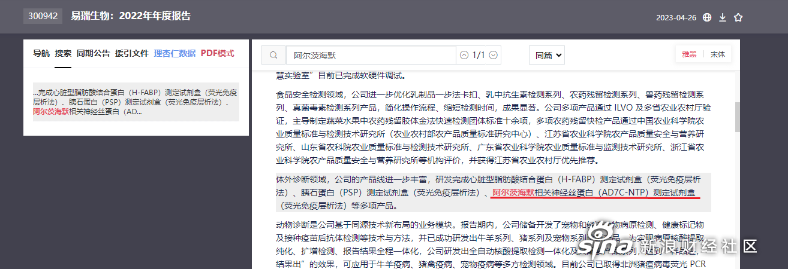Click the 1/1 match counter
This screenshot has height=269, width=788.
479,55
